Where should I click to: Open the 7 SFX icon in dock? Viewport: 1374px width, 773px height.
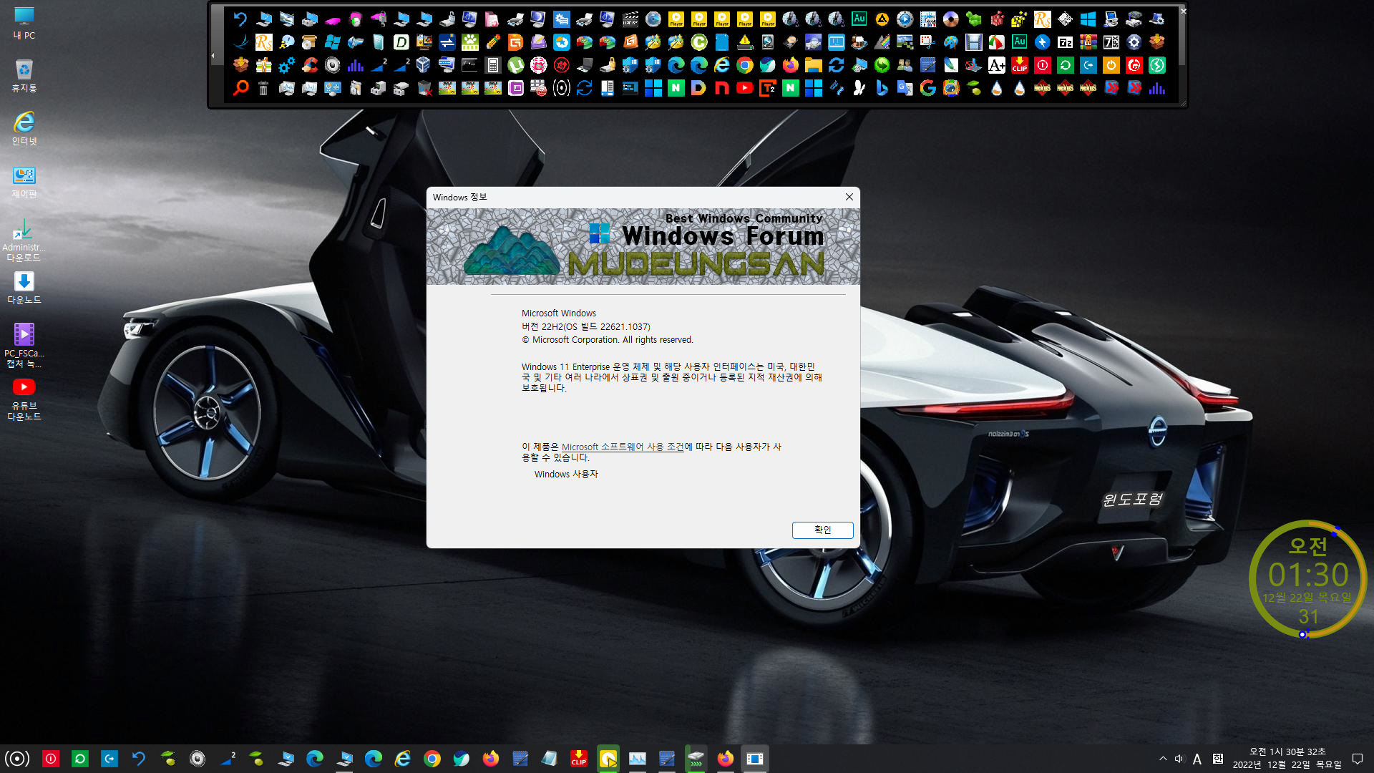(1111, 42)
